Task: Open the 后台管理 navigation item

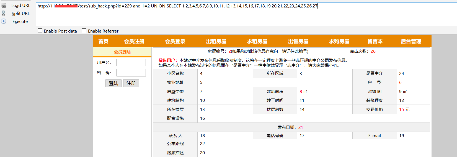Action: click(x=411, y=41)
